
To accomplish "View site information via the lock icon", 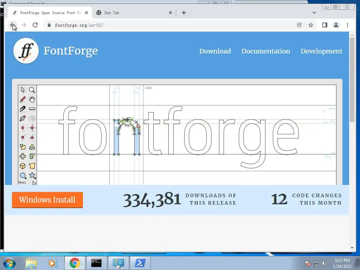I will coord(49,25).
